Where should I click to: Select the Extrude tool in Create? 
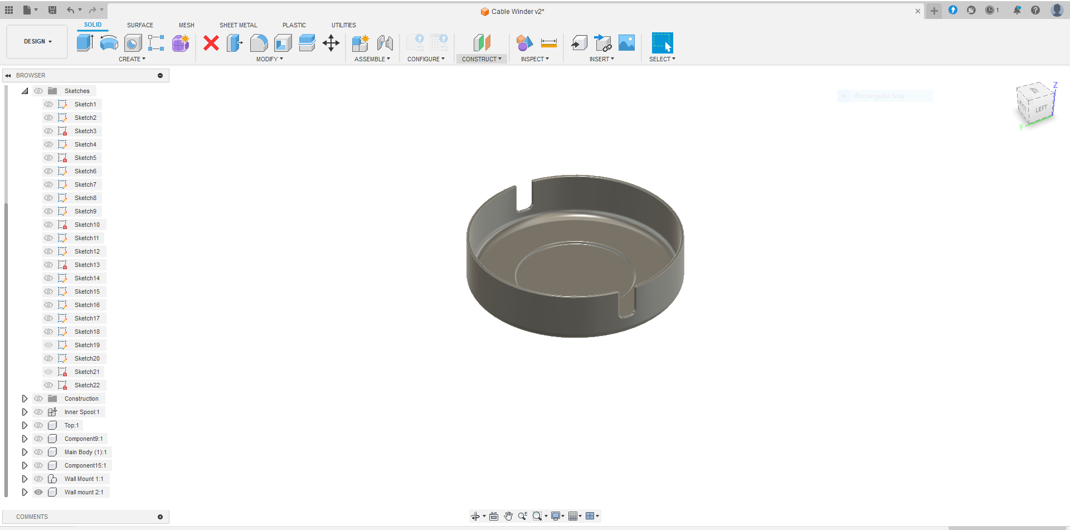pos(85,43)
